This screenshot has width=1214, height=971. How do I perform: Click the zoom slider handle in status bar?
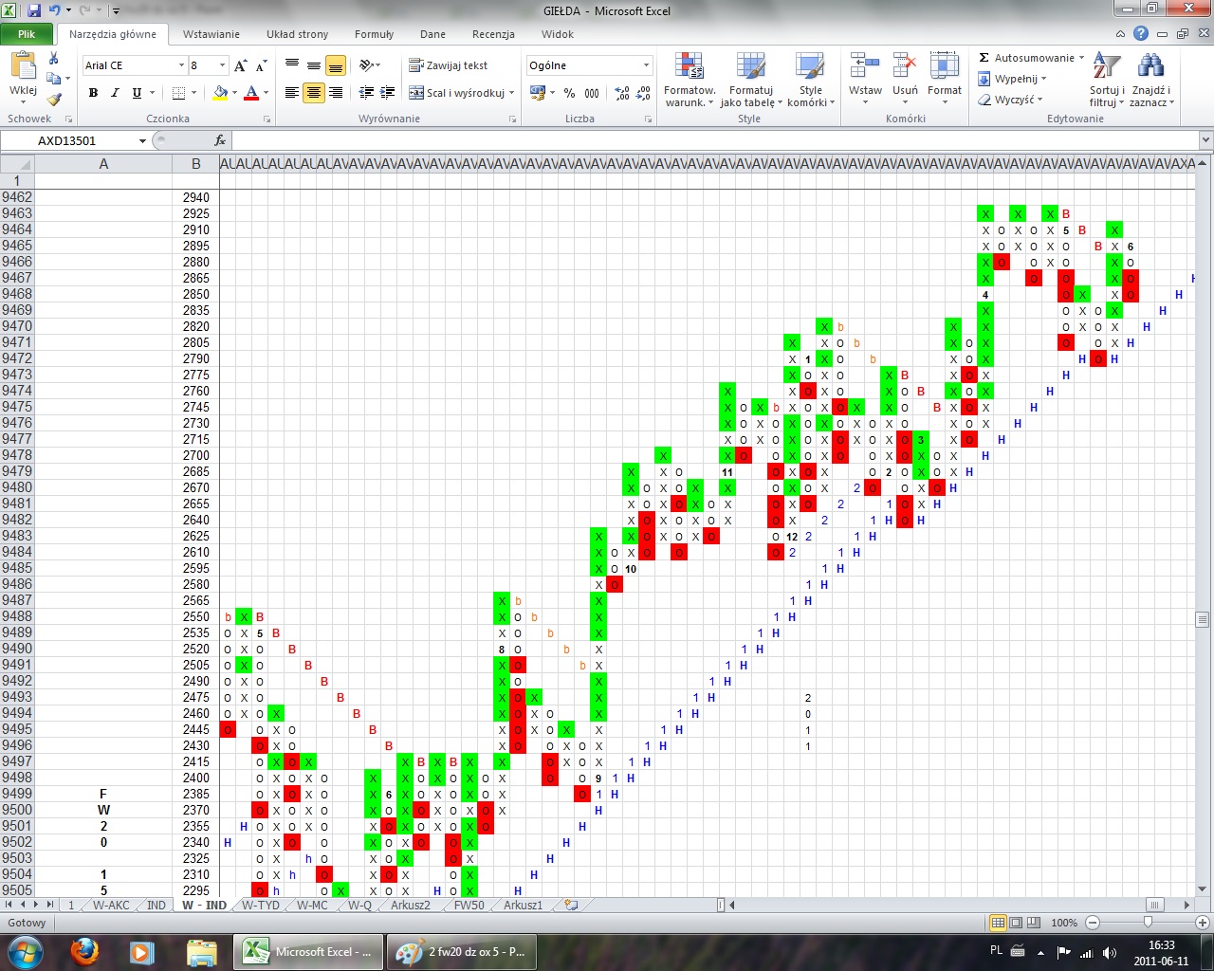[1148, 923]
